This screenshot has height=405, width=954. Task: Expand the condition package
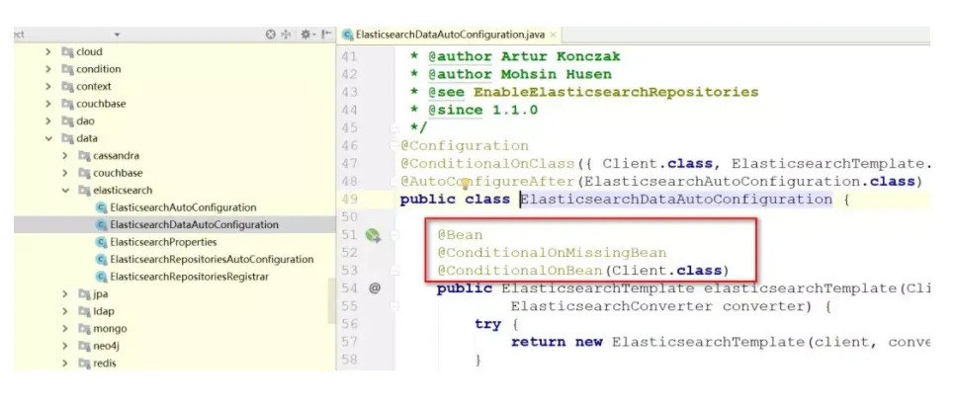tap(48, 69)
